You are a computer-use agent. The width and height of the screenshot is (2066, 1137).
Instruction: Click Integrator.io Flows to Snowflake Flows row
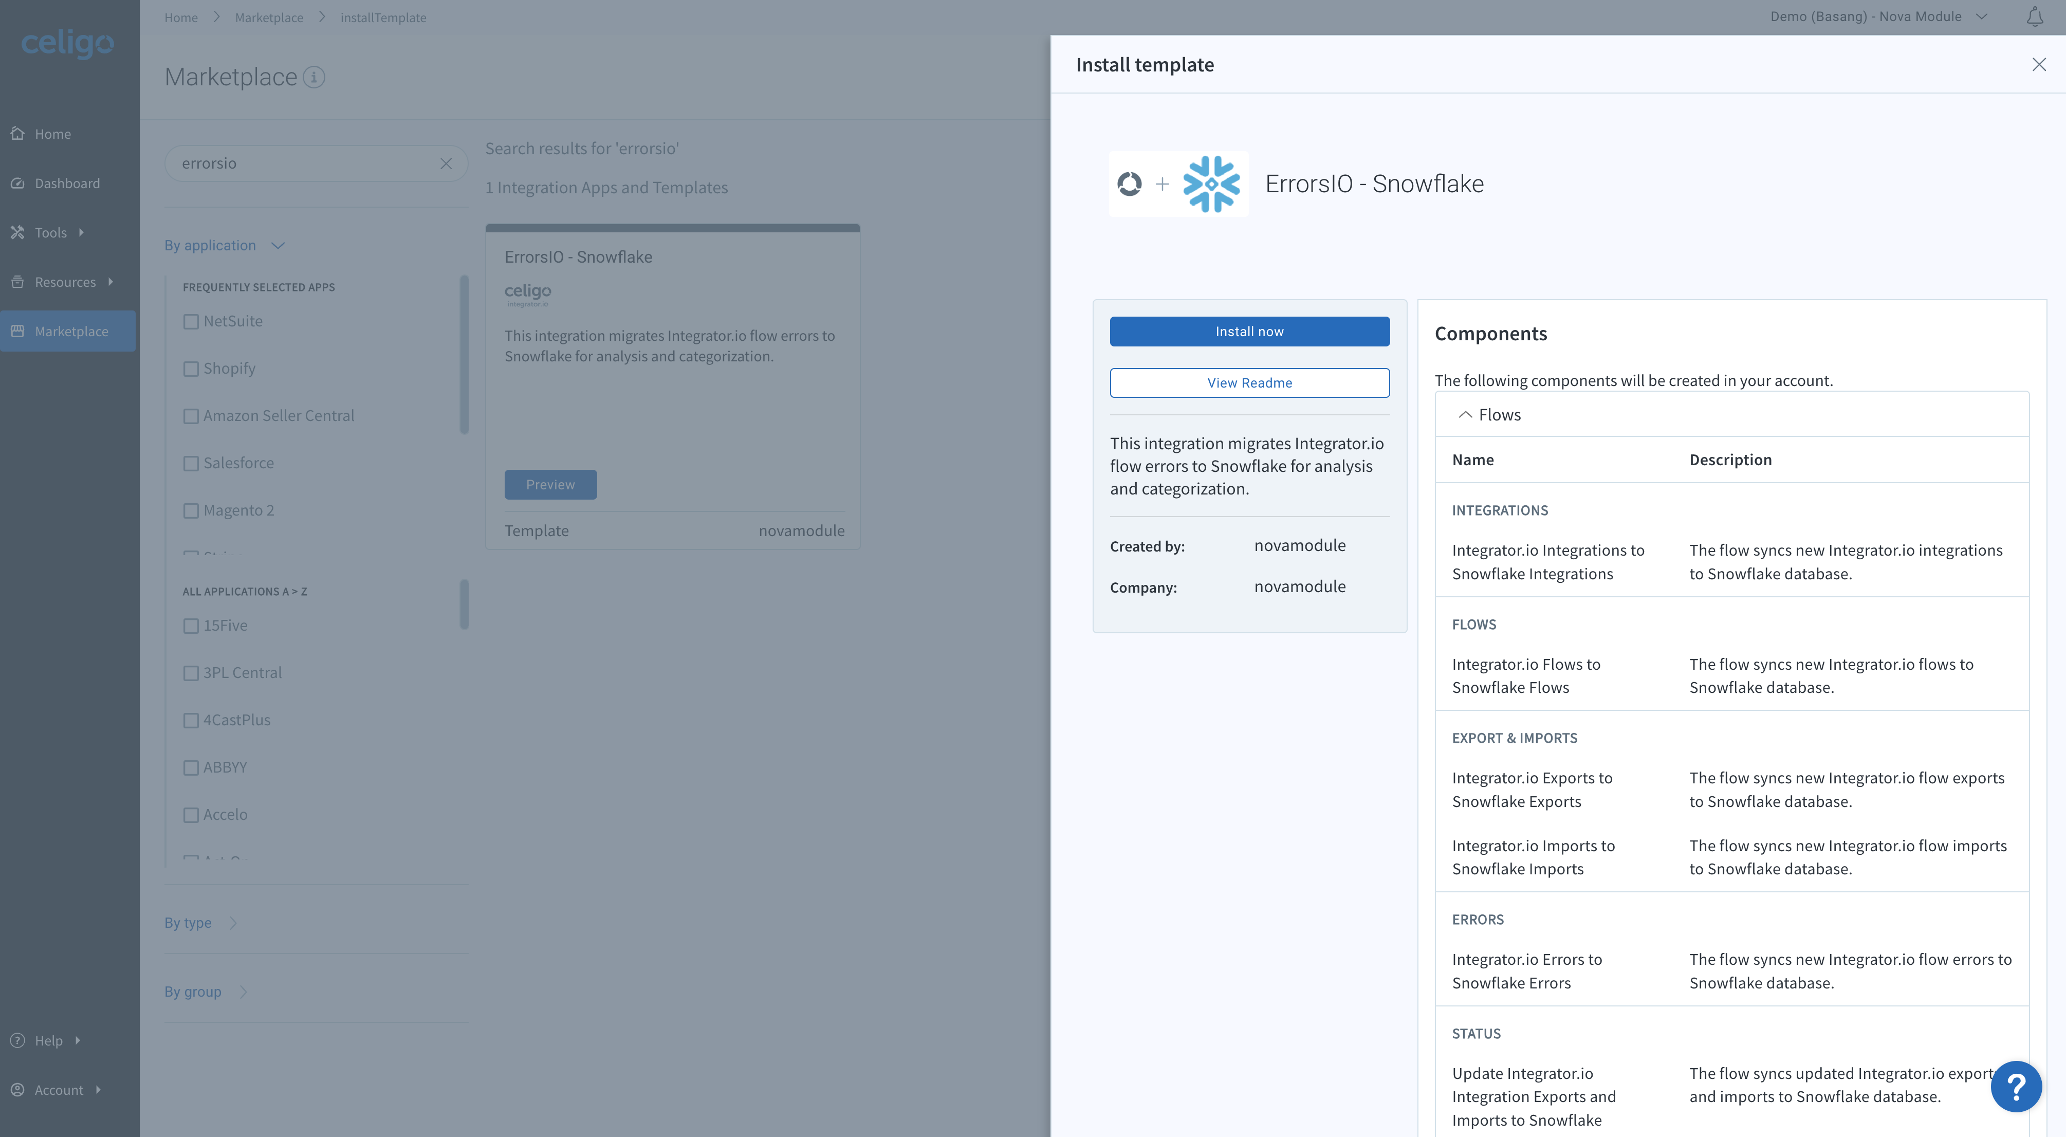[1732, 675]
